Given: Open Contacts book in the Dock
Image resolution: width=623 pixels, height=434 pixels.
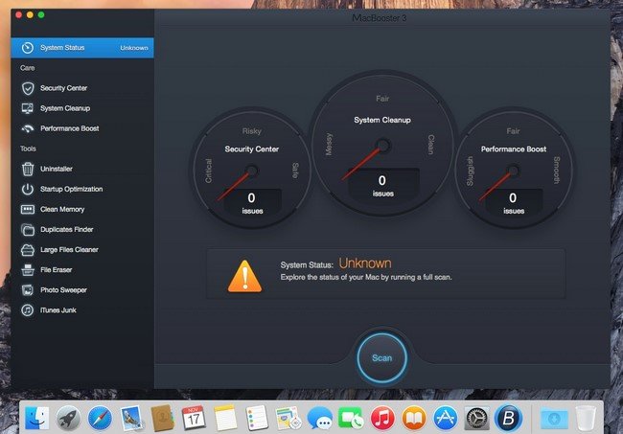Looking at the screenshot, I should point(163,418).
